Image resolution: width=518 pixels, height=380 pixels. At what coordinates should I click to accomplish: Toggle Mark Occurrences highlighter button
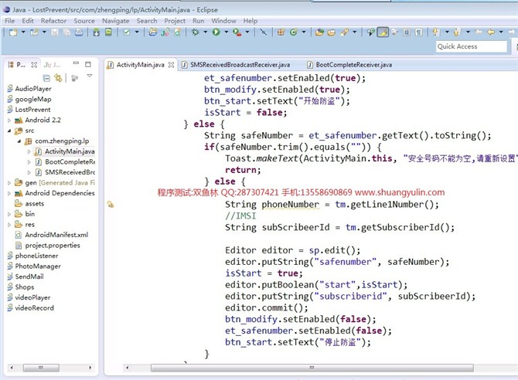pyautogui.click(x=383, y=32)
